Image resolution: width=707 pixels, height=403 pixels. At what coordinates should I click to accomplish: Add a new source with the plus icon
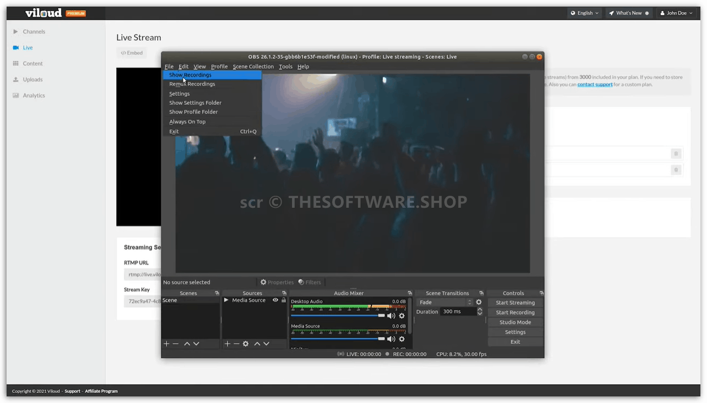227,344
